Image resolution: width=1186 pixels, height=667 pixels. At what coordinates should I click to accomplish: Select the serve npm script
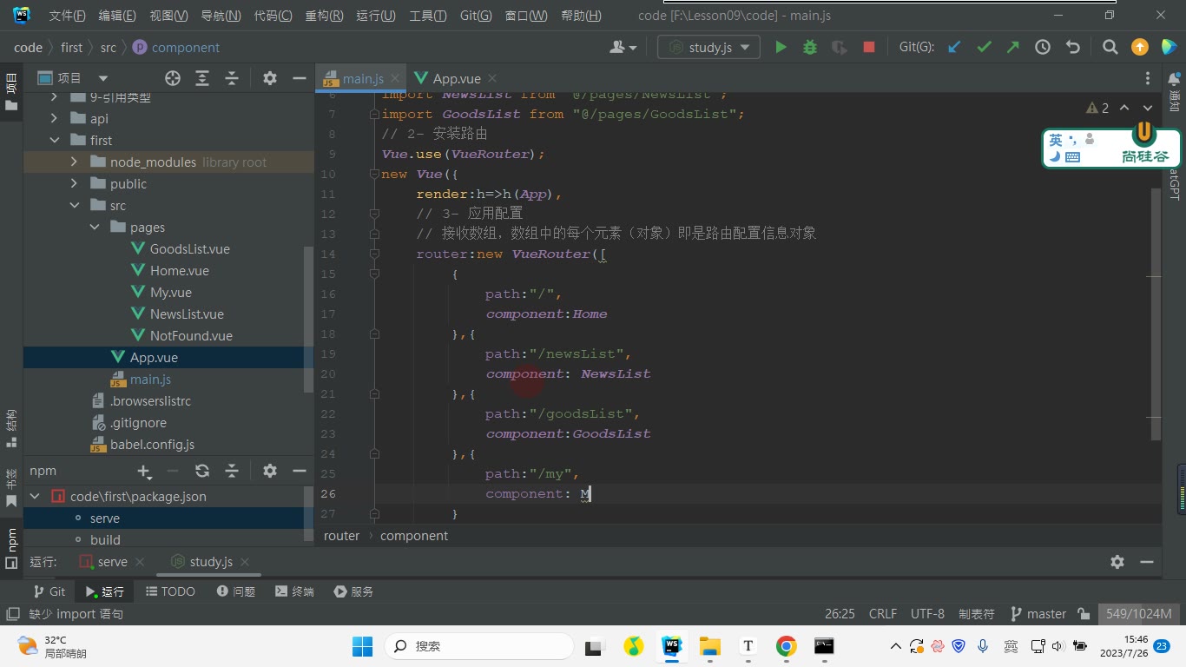click(x=105, y=518)
